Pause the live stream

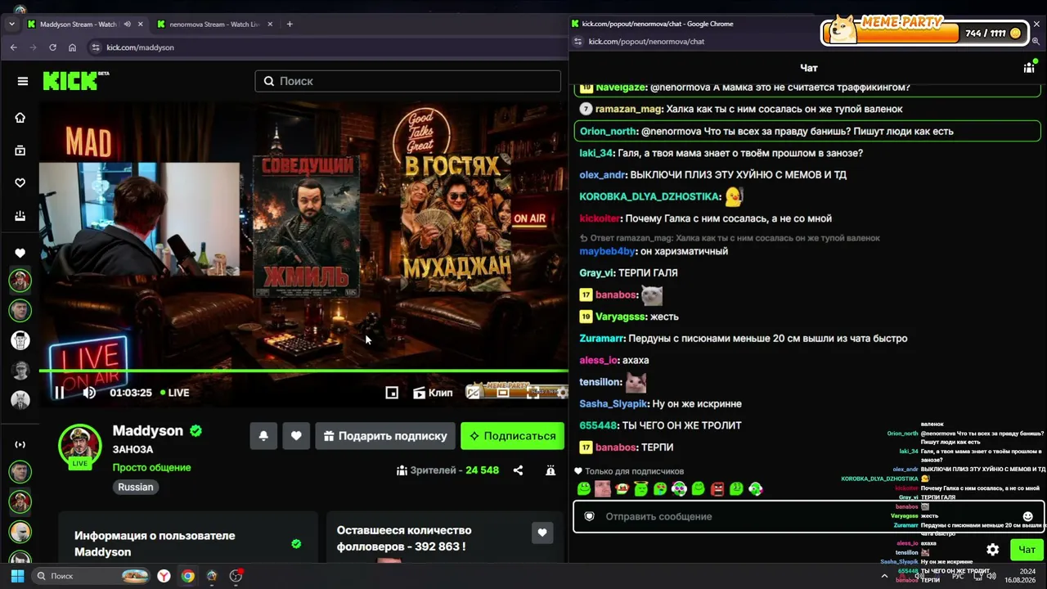60,393
